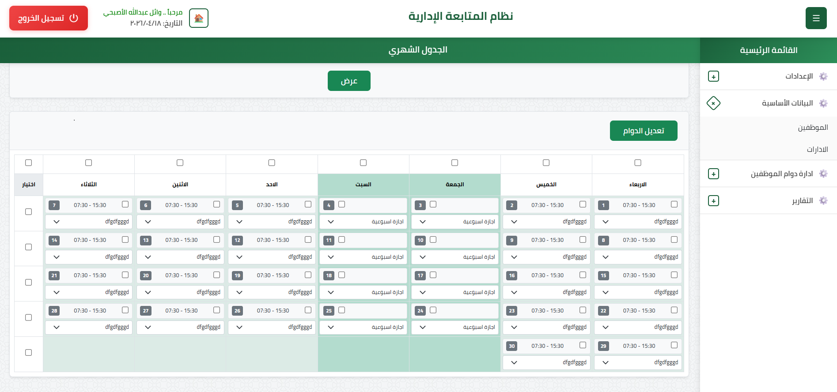Click the gear icon beside الإعدادات
This screenshot has width=837, height=392.
click(x=823, y=76)
